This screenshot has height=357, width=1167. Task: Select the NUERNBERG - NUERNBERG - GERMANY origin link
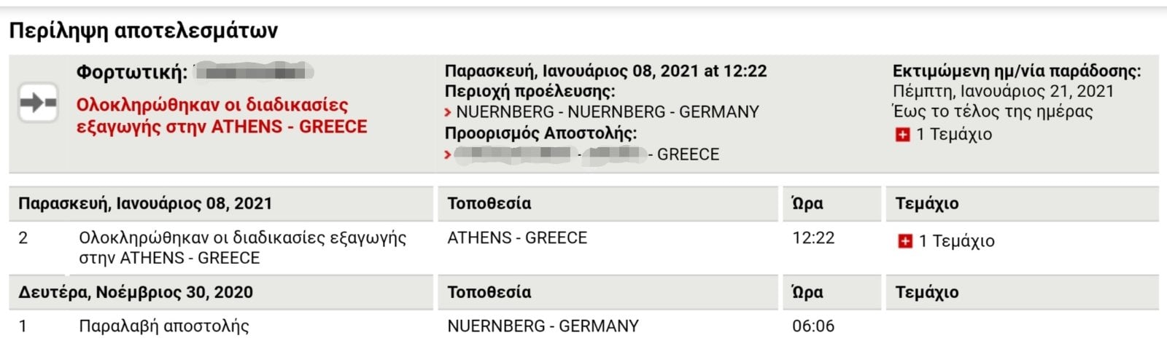click(x=608, y=112)
